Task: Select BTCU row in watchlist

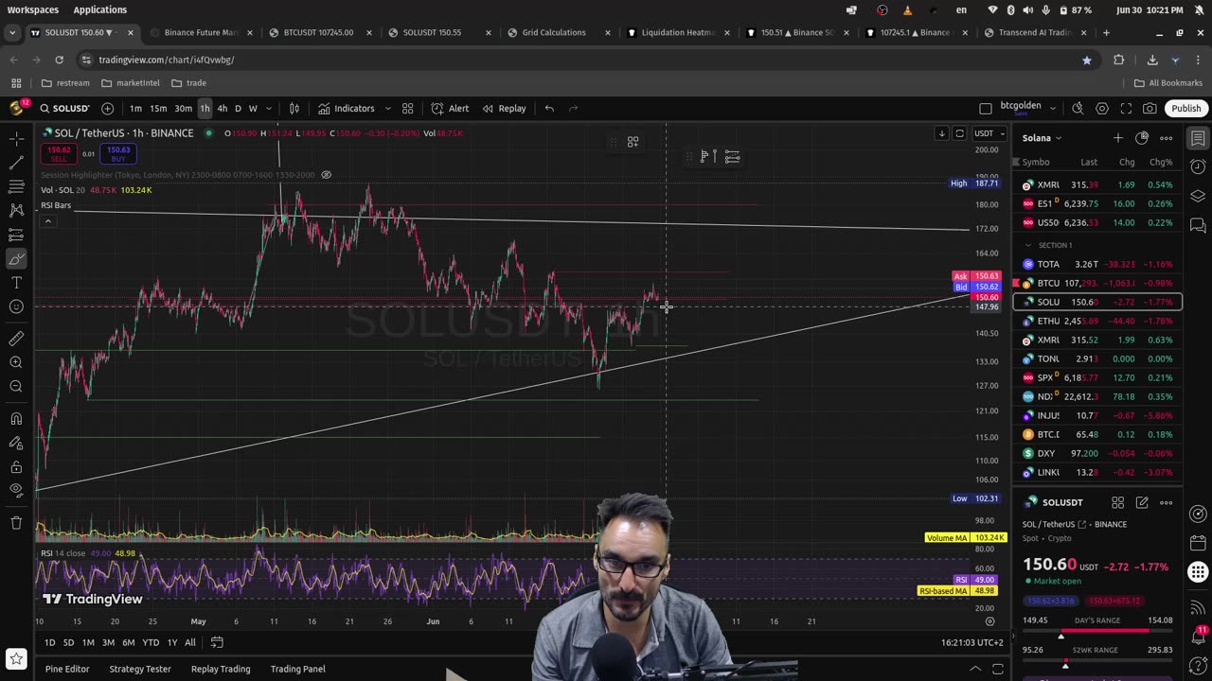Action: (x=1096, y=283)
